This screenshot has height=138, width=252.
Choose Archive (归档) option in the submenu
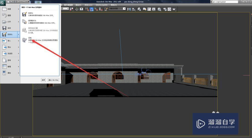coord(40,40)
